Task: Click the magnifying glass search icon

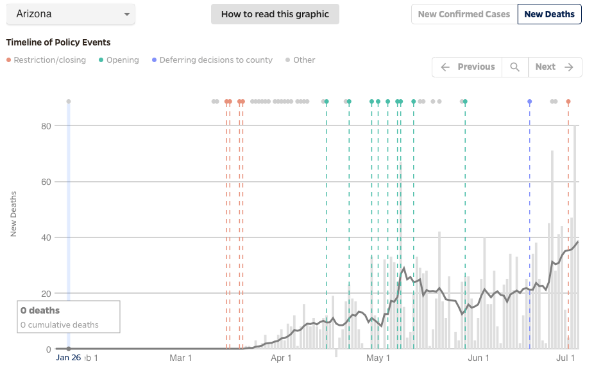Action: click(x=514, y=67)
